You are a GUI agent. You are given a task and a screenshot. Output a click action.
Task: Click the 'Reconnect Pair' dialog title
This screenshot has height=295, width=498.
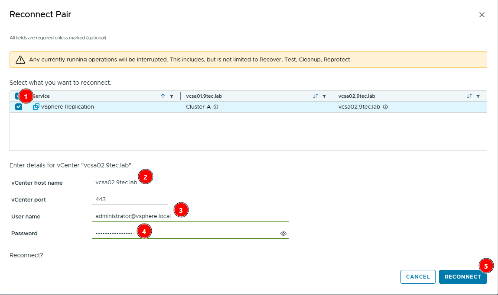pyautogui.click(x=40, y=15)
